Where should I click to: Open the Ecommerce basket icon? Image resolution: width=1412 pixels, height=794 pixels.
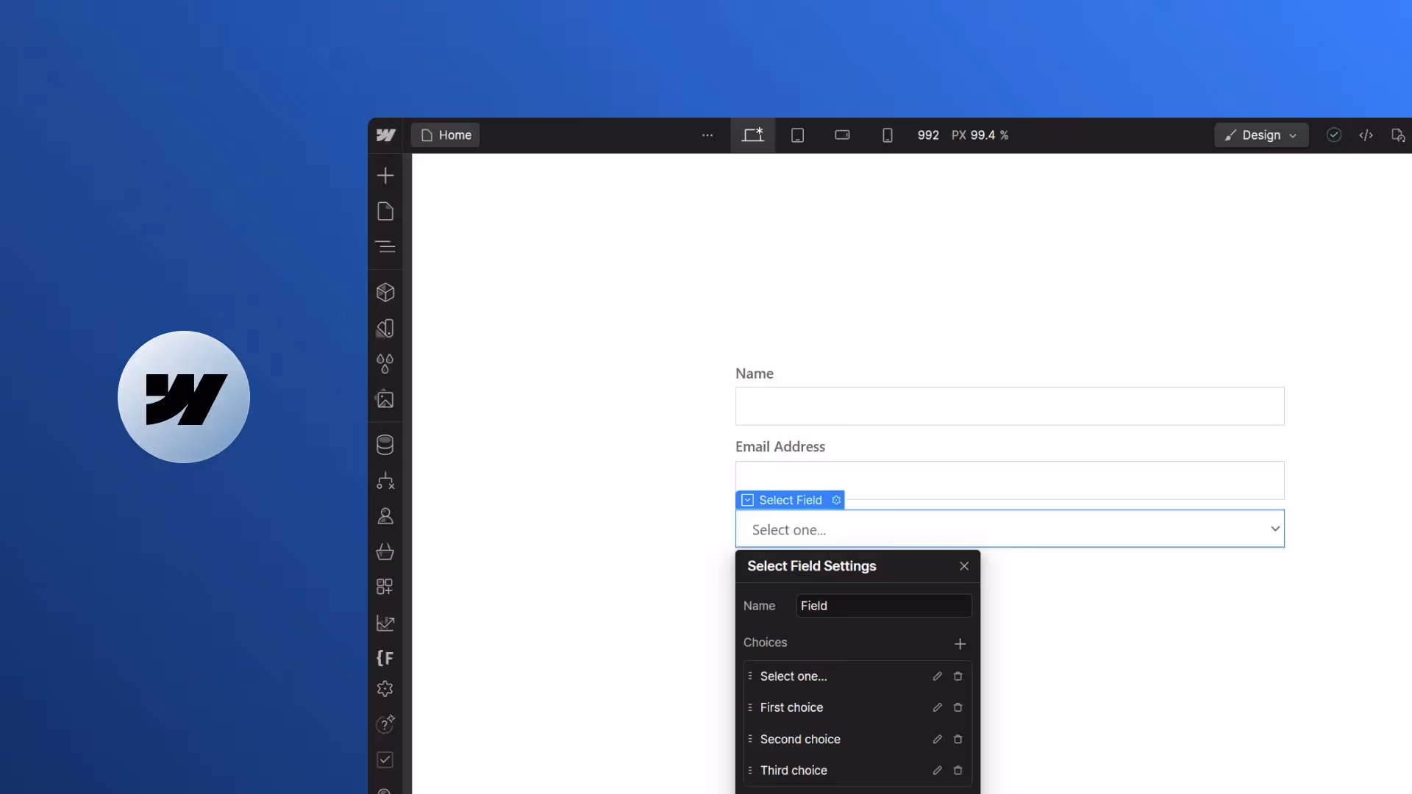pyautogui.click(x=385, y=552)
